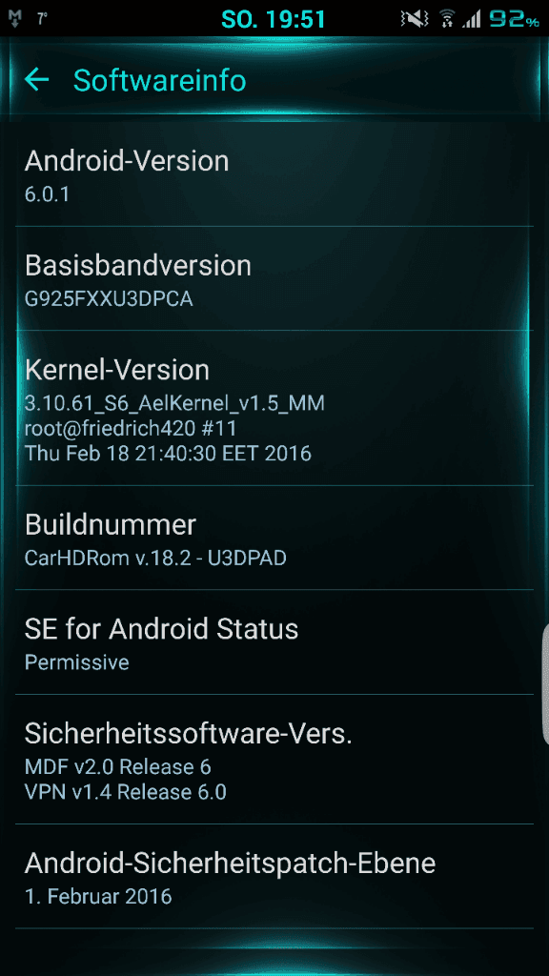The image size is (549, 976).
Task: Tap Android-Sicherheitspatch-Ebene item
Action: pyautogui.click(x=274, y=877)
